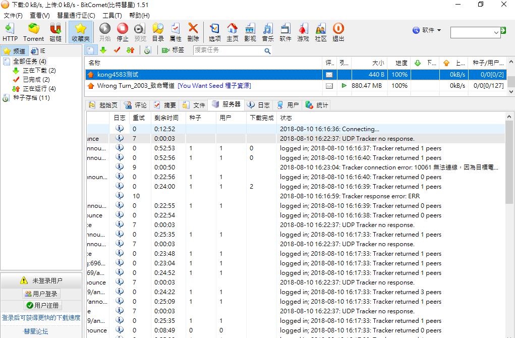Open the 日志 log tab
Image resolution: width=515 pixels, height=338 pixels.
(258, 105)
